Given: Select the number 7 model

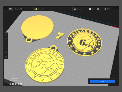Looking at the screenshot, I should pyautogui.click(x=60, y=36).
